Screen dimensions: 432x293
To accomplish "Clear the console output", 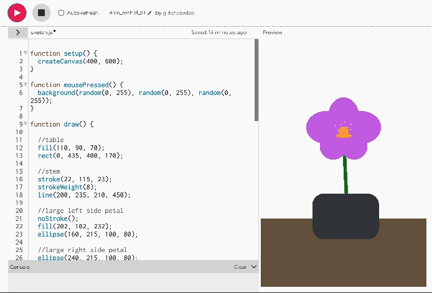I will 240,267.
